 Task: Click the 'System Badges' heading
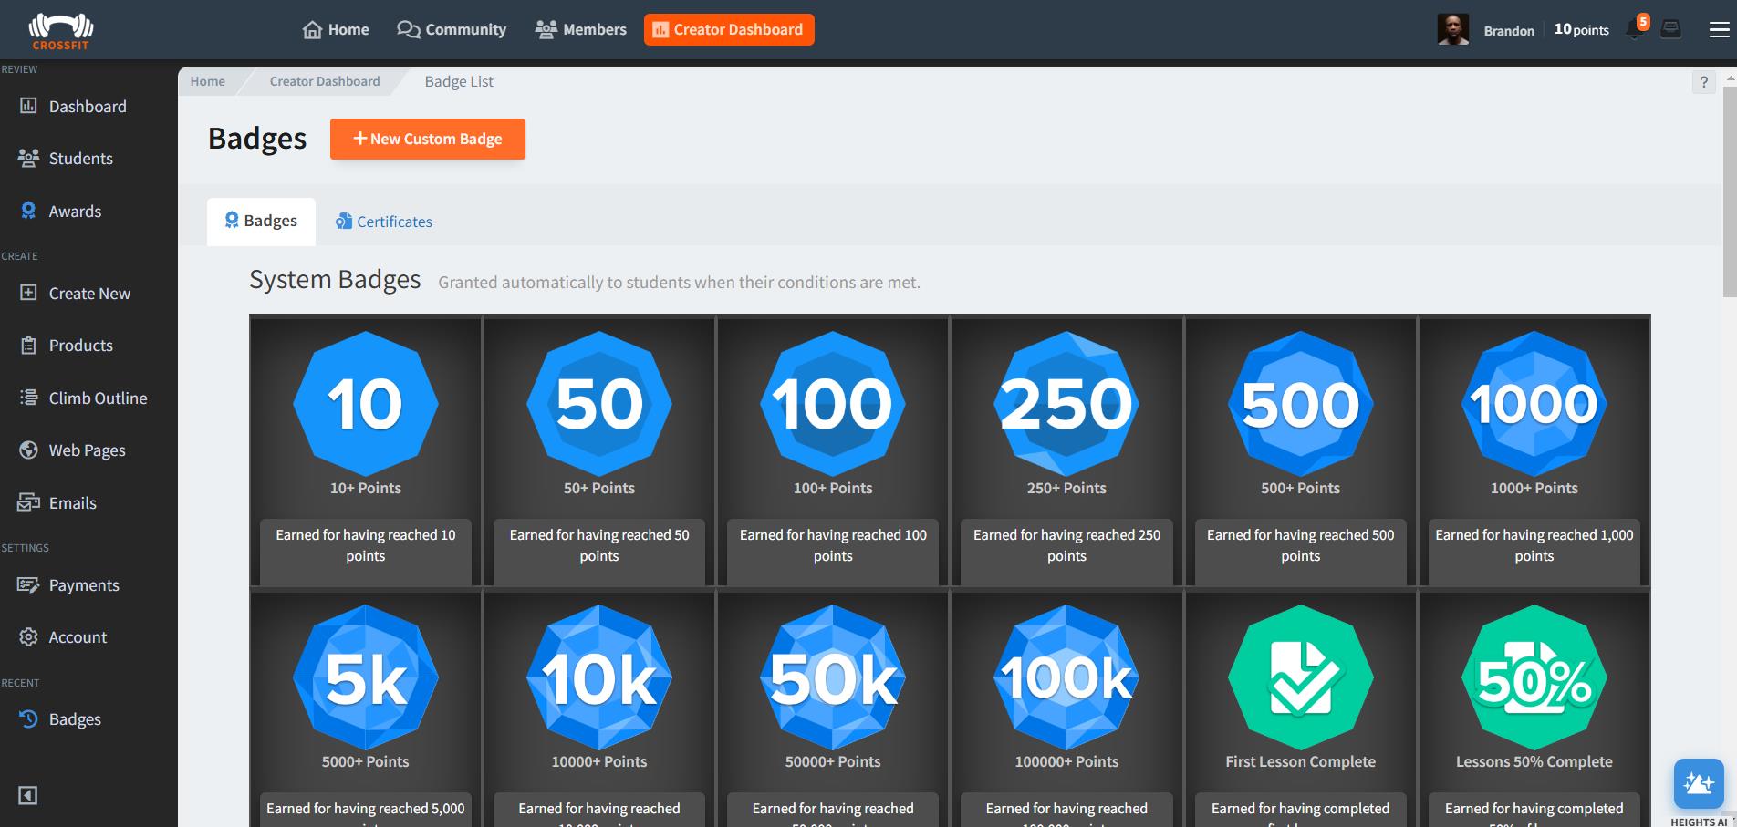pos(335,279)
